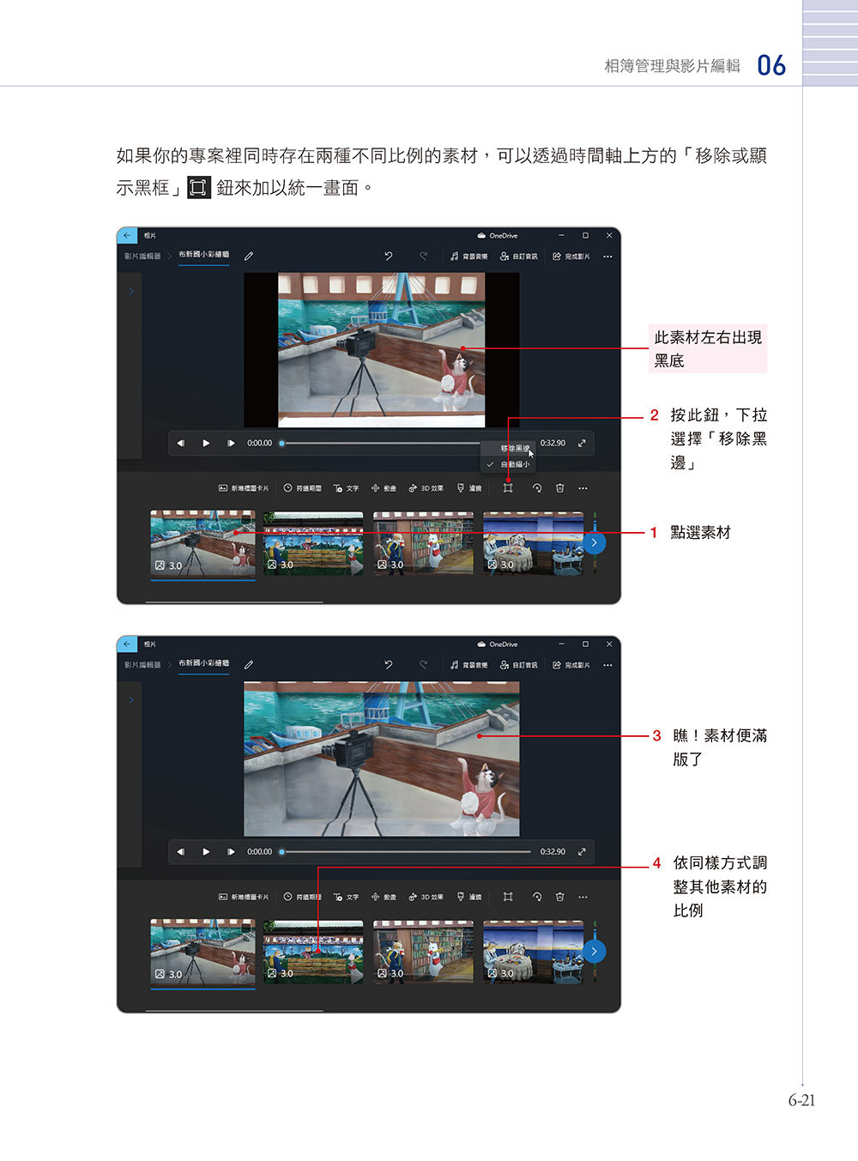This screenshot has width=858, height=1161.
Task: Click the previous frame button in upper screenshot
Action: 180,444
